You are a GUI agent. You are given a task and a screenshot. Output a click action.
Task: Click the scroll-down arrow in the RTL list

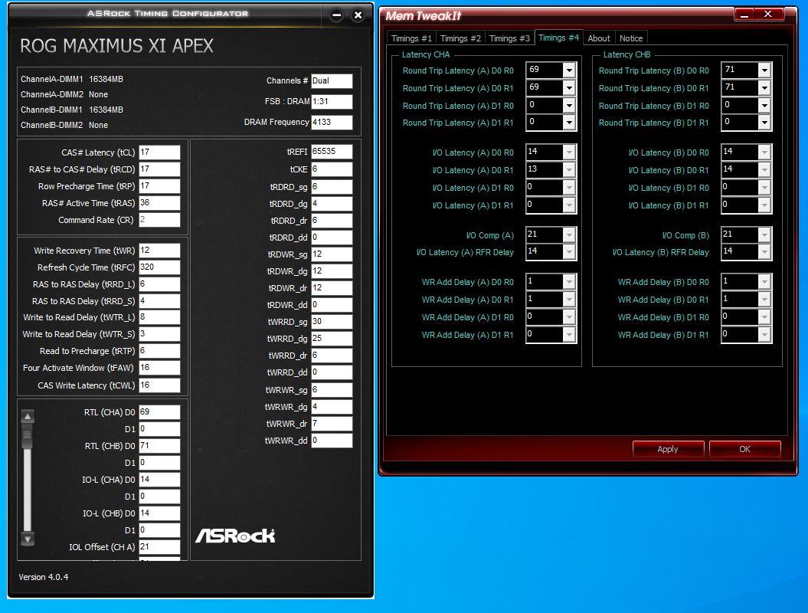pos(28,539)
